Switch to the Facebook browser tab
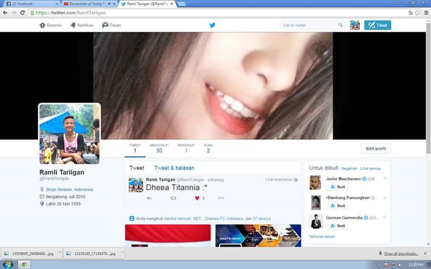Screen dimensions: 431x269 tap(31, 4)
